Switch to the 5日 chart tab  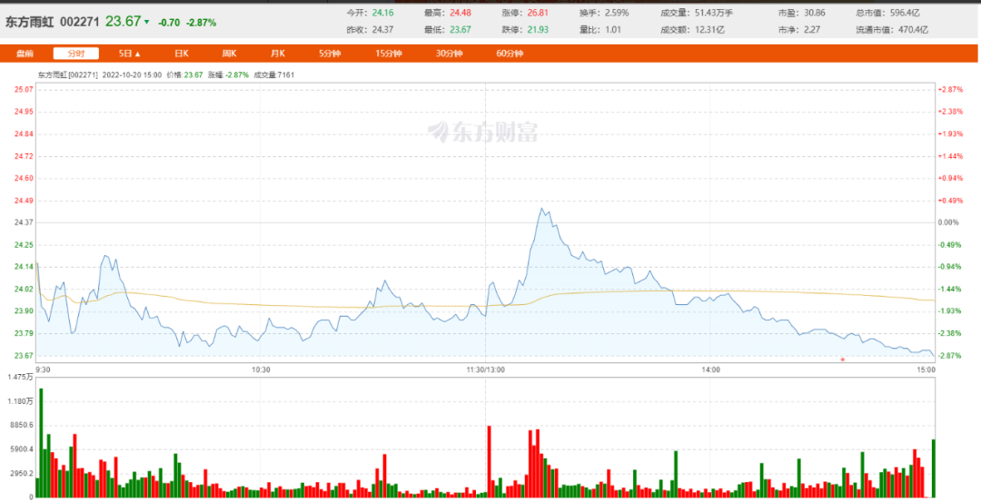(x=130, y=54)
